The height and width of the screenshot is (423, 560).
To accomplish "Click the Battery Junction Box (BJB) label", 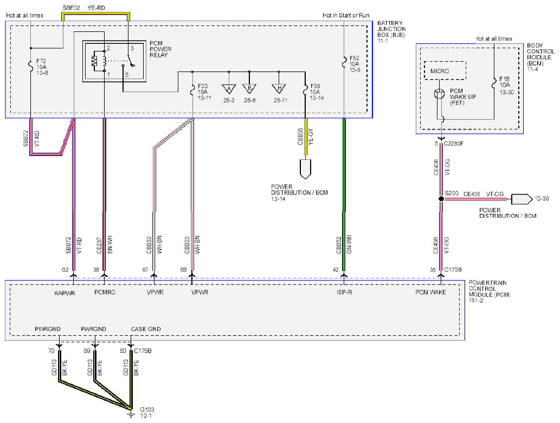I will [391, 32].
